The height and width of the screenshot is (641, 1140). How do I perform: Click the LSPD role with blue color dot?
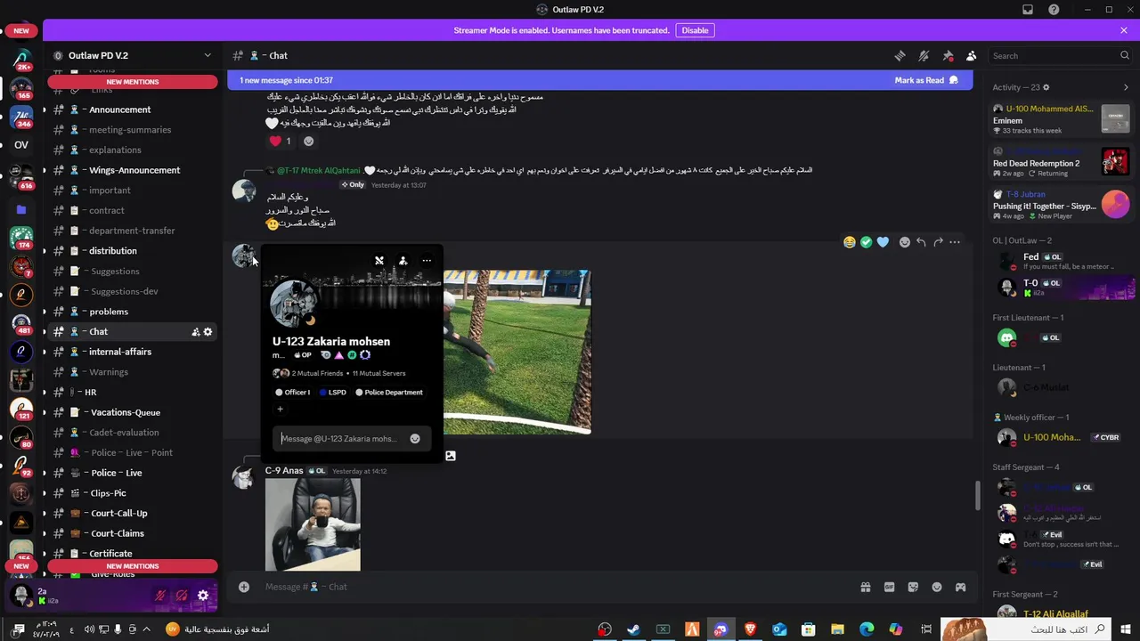click(x=333, y=393)
